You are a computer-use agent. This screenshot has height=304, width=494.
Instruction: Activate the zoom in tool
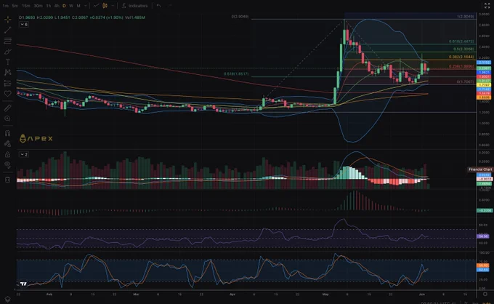click(x=8, y=119)
